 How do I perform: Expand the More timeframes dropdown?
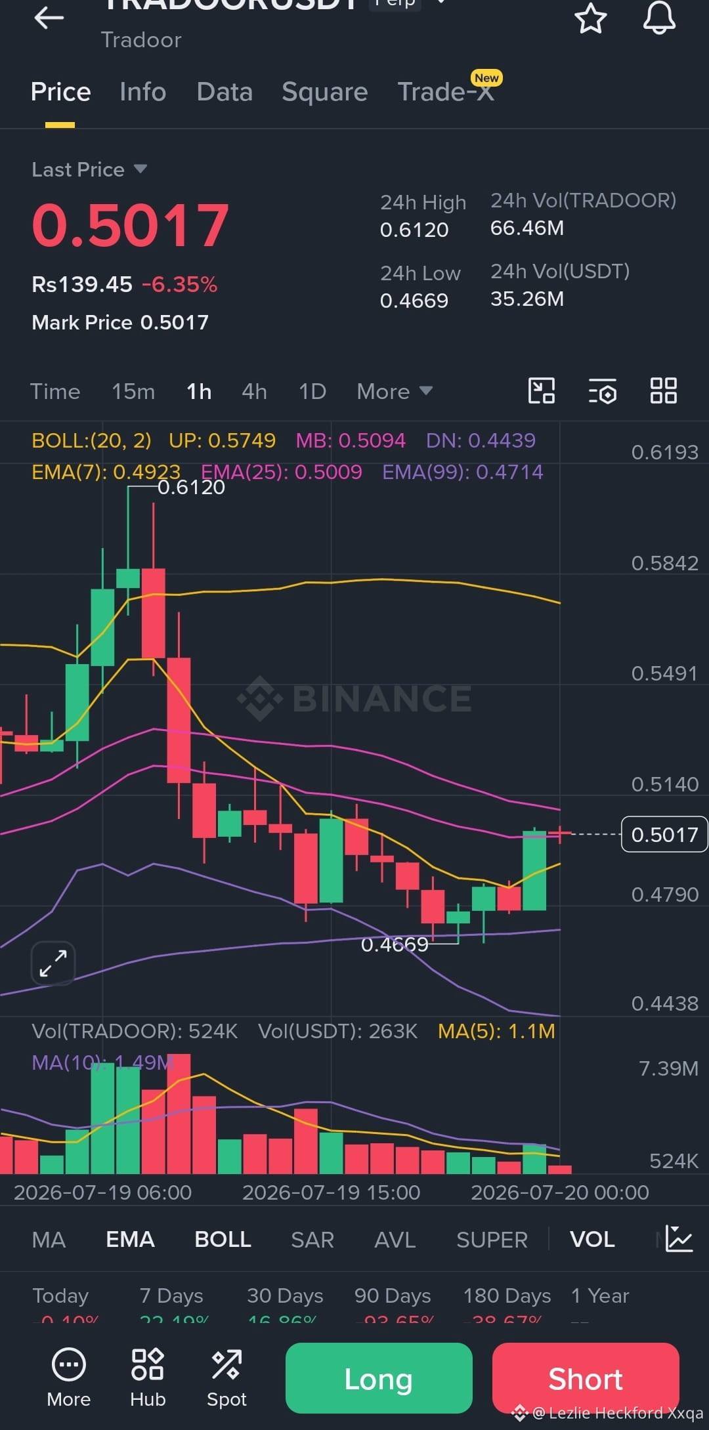(x=395, y=391)
